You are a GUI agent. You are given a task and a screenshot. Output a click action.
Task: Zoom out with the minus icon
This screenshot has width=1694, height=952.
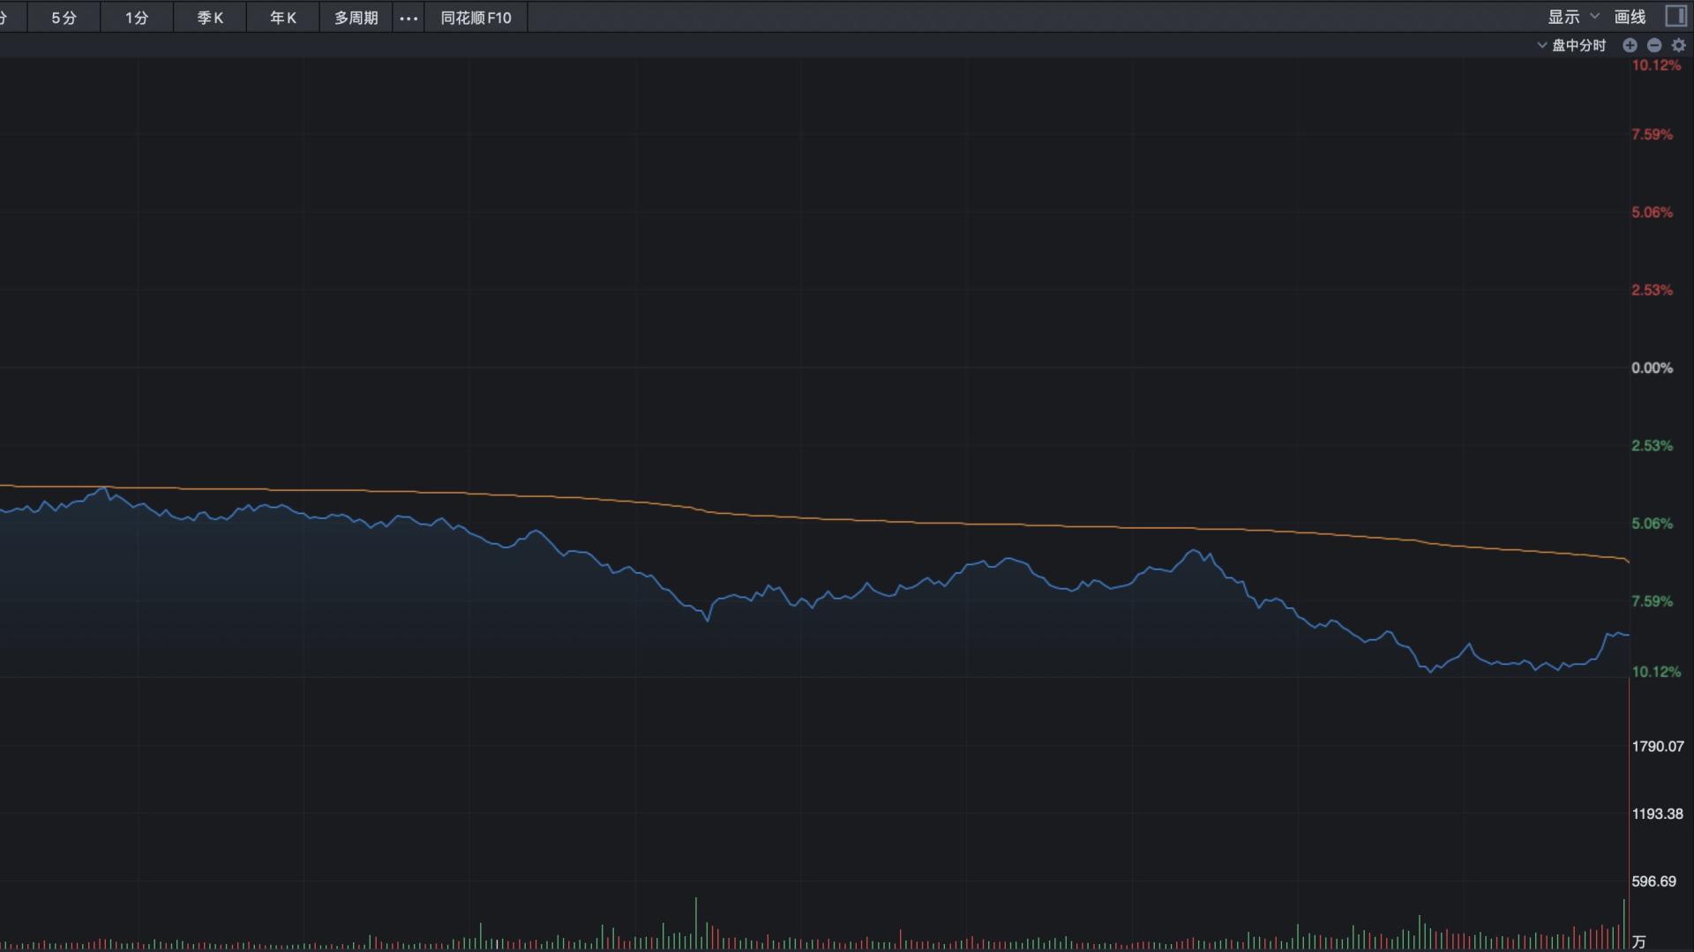pyautogui.click(x=1654, y=45)
